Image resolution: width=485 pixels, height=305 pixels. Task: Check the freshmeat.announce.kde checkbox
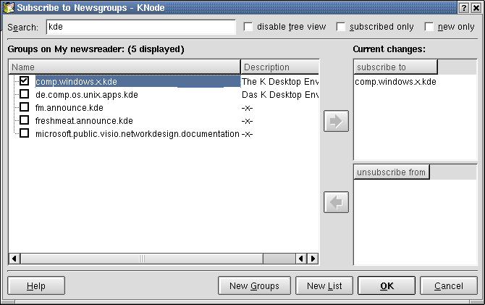(24, 120)
